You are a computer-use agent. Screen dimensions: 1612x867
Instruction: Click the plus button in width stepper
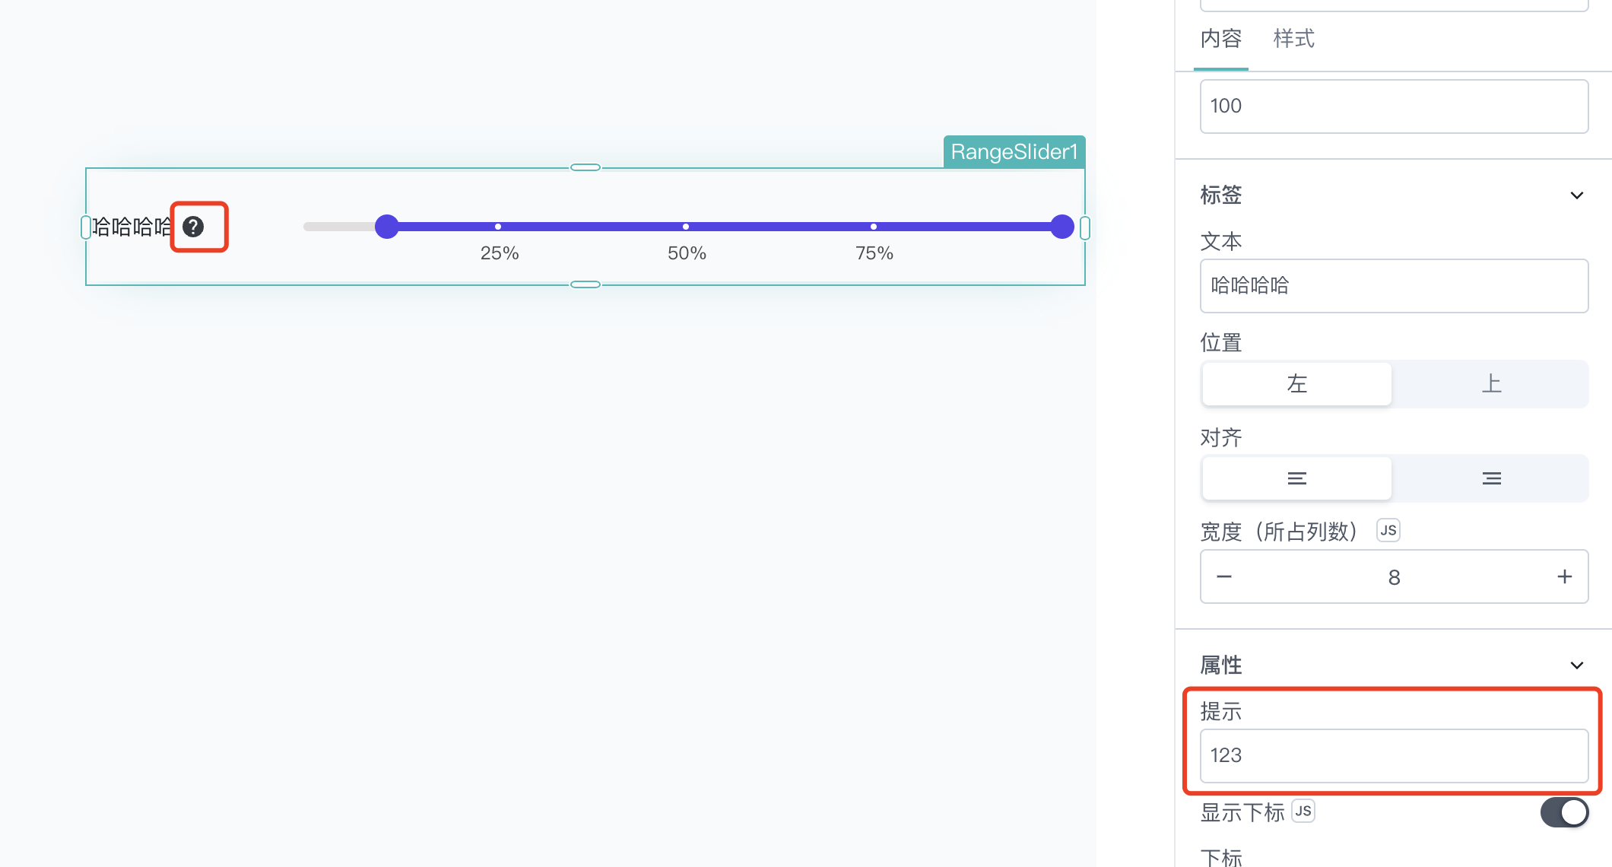pyautogui.click(x=1564, y=576)
